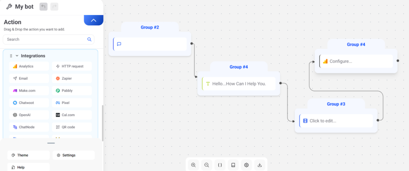Click the Help button
Viewport: 409px width, 171px height.
click(29, 167)
